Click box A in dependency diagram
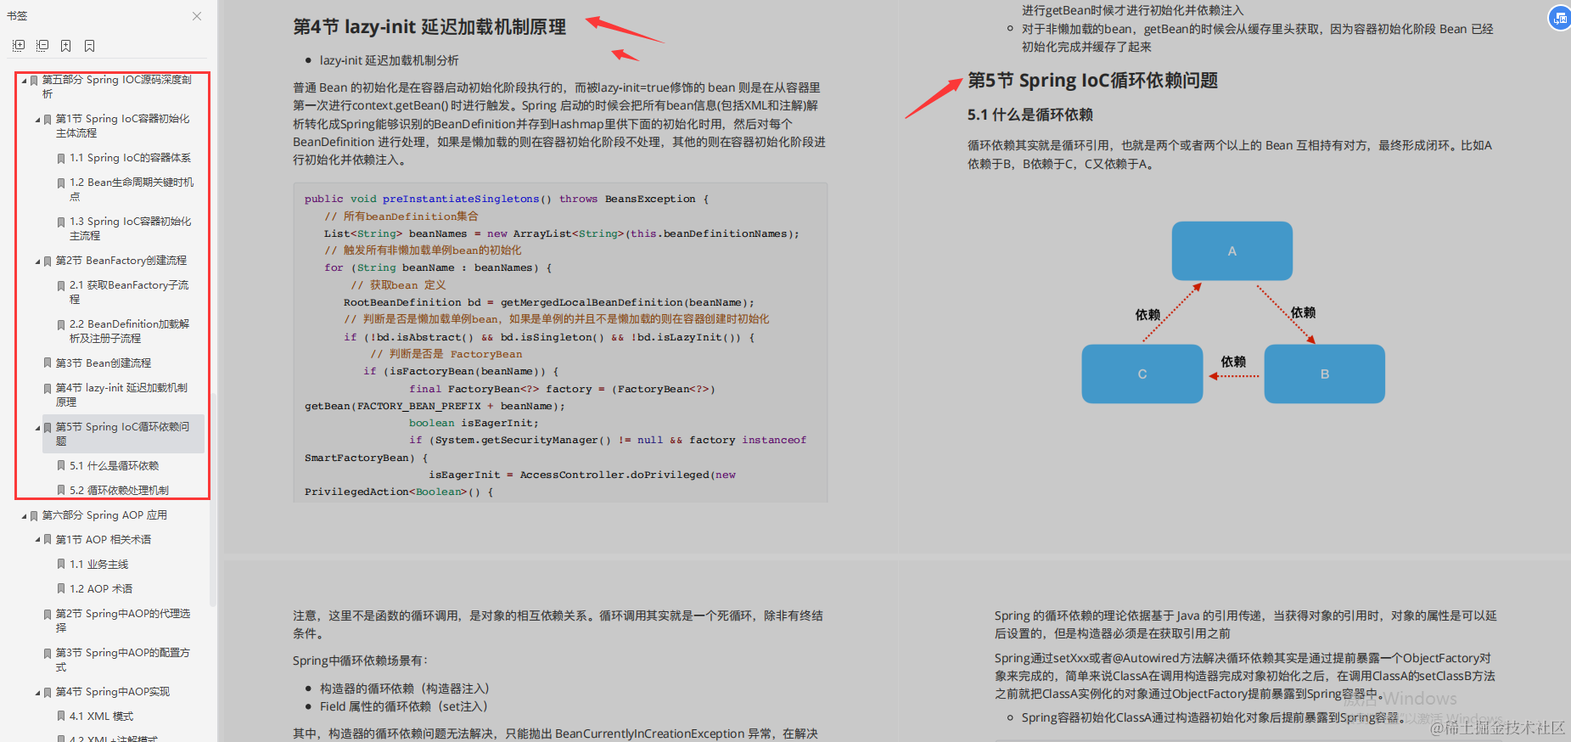 click(1232, 251)
